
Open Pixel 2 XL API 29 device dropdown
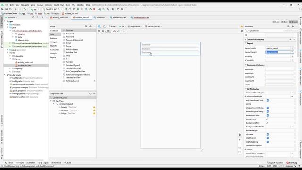pyautogui.click(x=52, y=9)
